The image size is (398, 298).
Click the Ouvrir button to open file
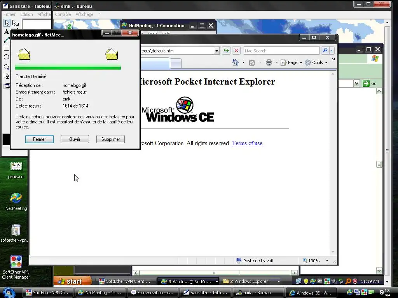click(x=75, y=139)
